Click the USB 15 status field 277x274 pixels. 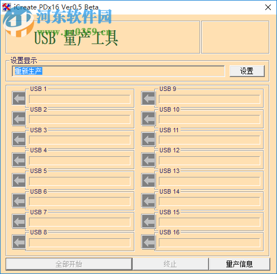[210, 222]
